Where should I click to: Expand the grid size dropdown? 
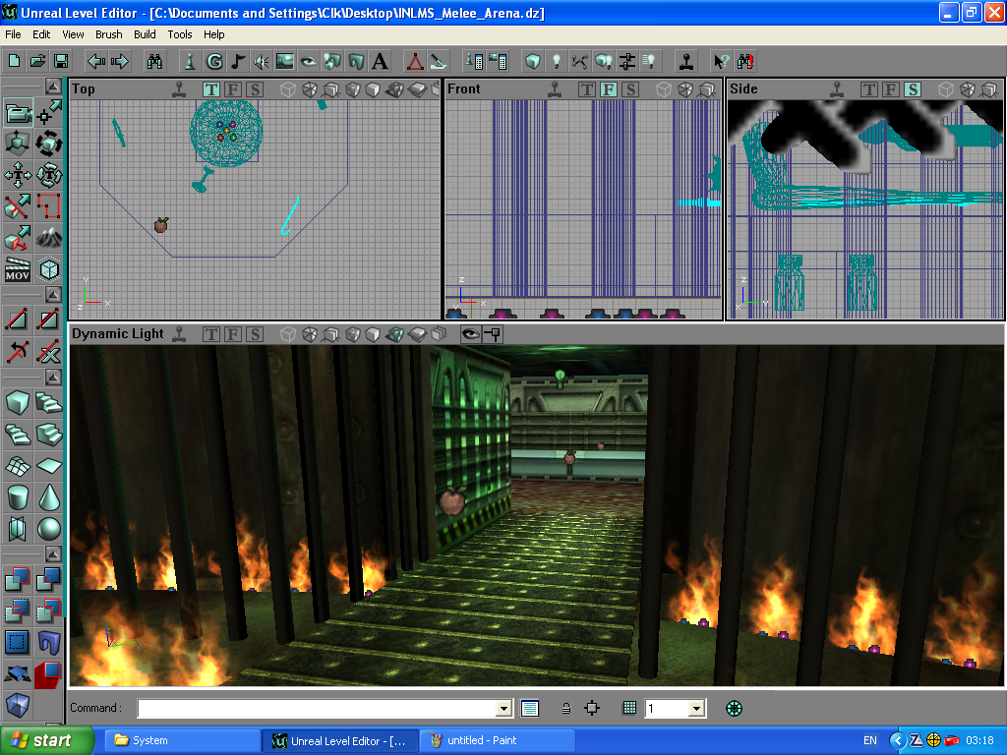tap(696, 708)
